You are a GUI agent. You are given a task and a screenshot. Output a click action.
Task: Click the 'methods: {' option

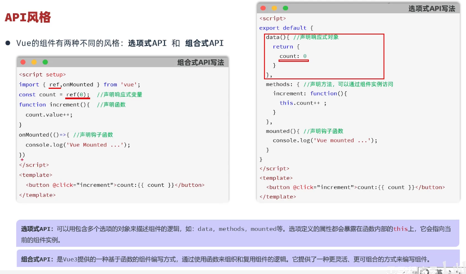click(283, 84)
